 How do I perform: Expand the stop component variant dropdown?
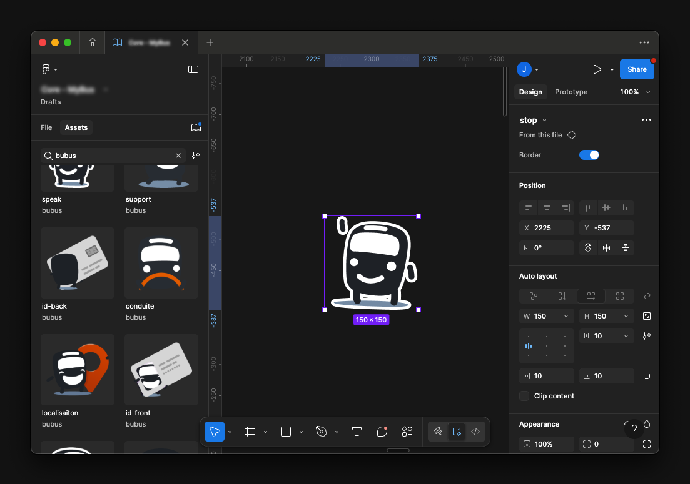544,121
